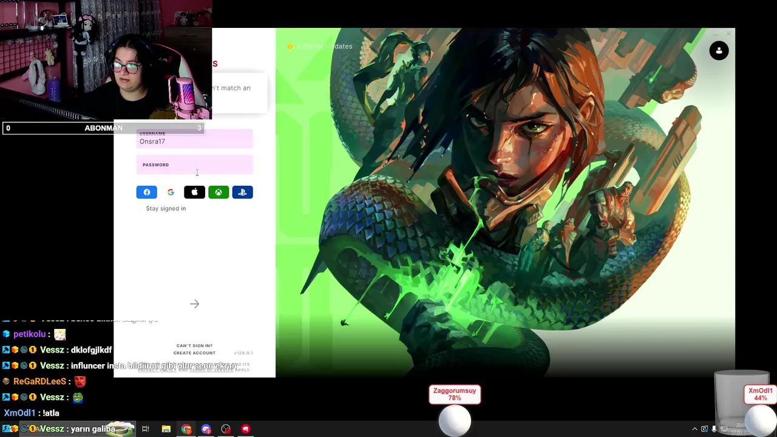Open the Can't Sign In link

(194, 345)
